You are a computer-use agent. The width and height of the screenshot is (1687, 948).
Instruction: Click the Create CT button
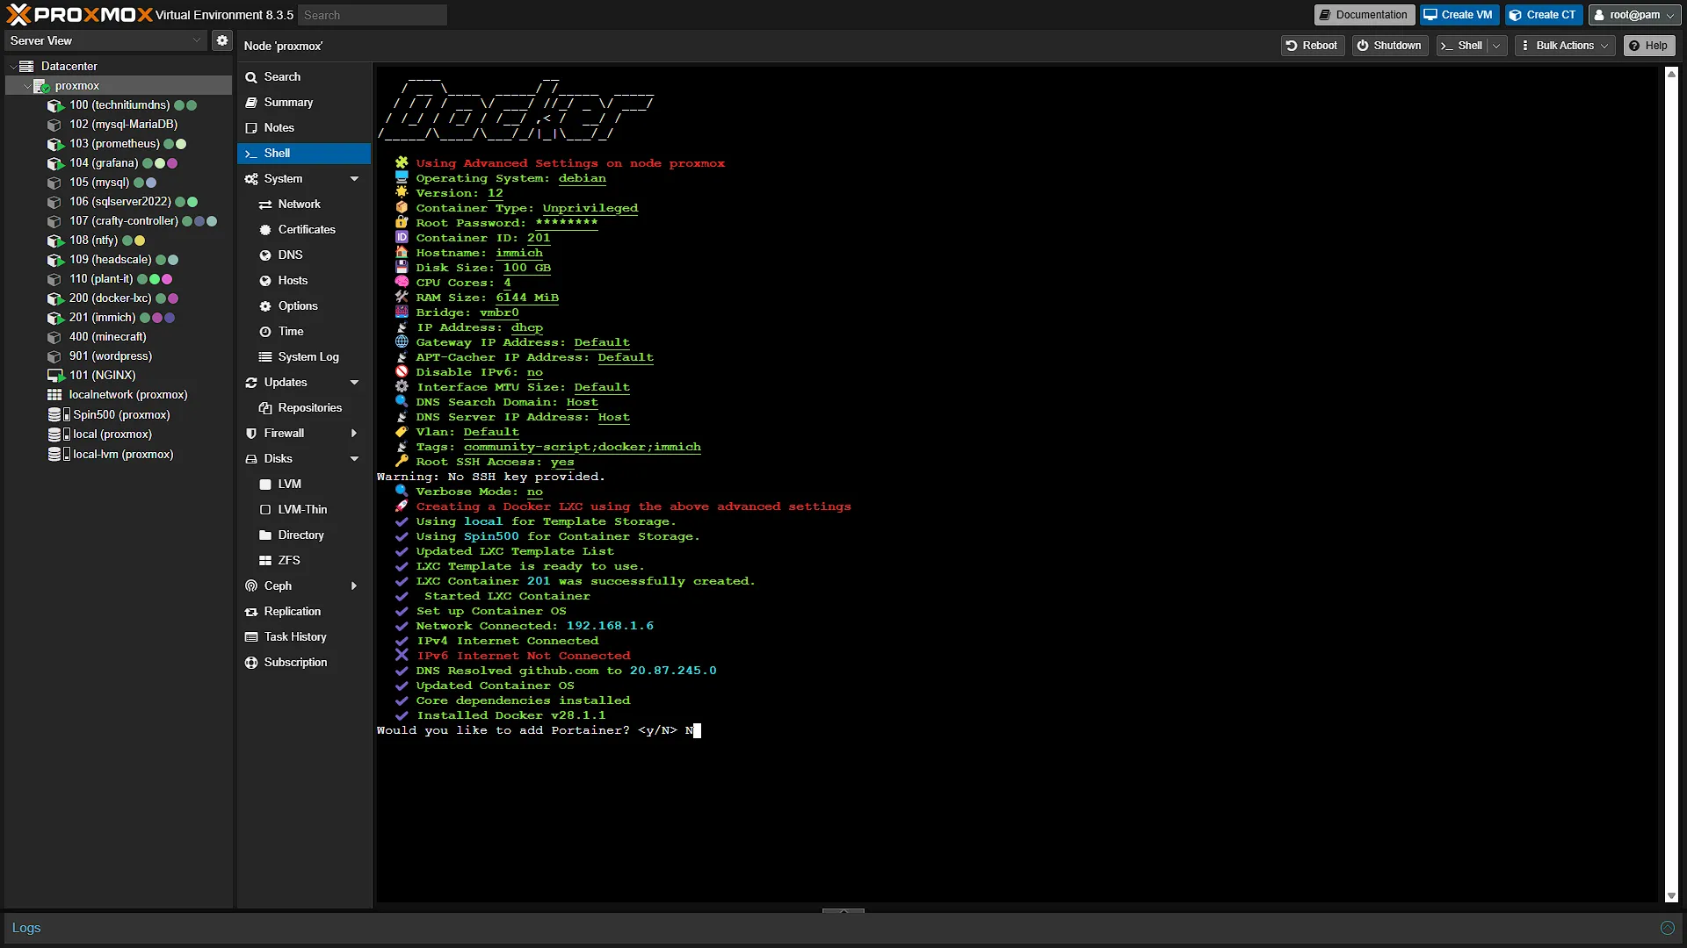pos(1543,15)
